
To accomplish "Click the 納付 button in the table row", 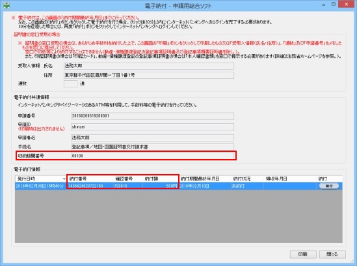I will coord(329,186).
